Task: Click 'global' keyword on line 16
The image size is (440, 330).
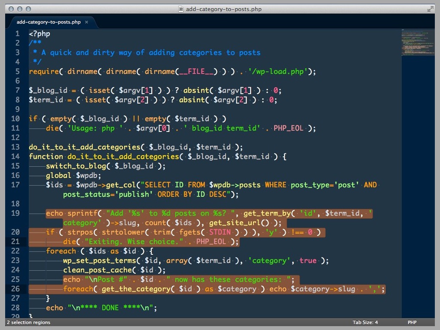Action: coord(58,175)
